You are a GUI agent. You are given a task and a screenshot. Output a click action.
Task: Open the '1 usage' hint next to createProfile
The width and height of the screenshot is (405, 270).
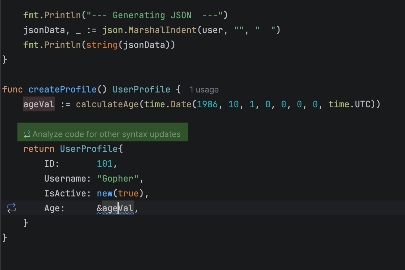click(204, 90)
